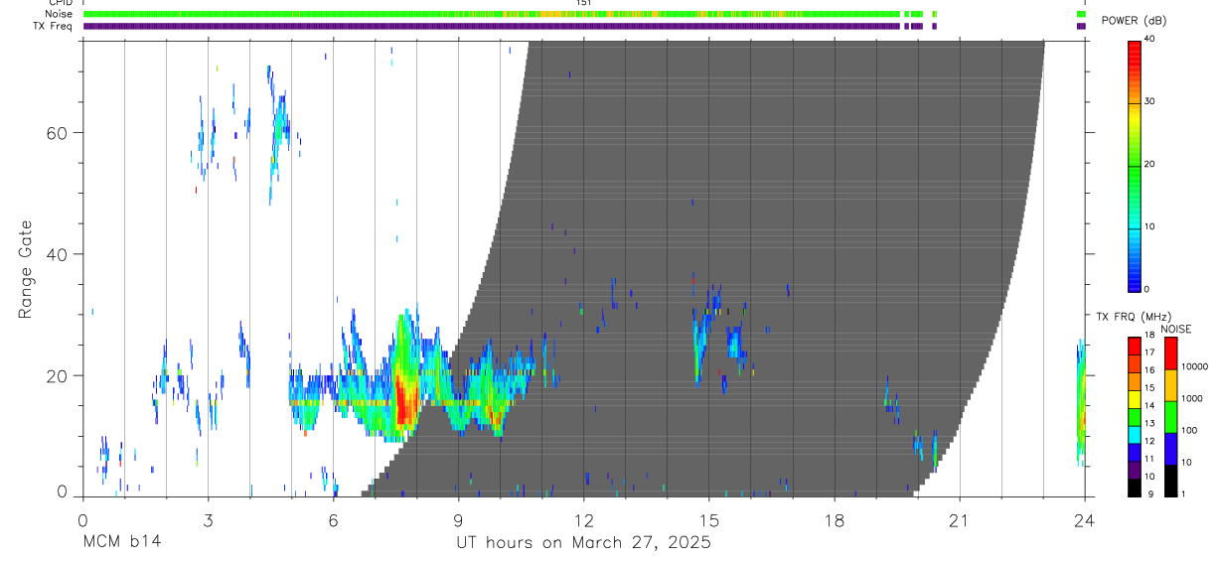Click the 21 tick label on time axis
Image resolution: width=1220 pixels, height=563 pixels.
click(x=959, y=520)
